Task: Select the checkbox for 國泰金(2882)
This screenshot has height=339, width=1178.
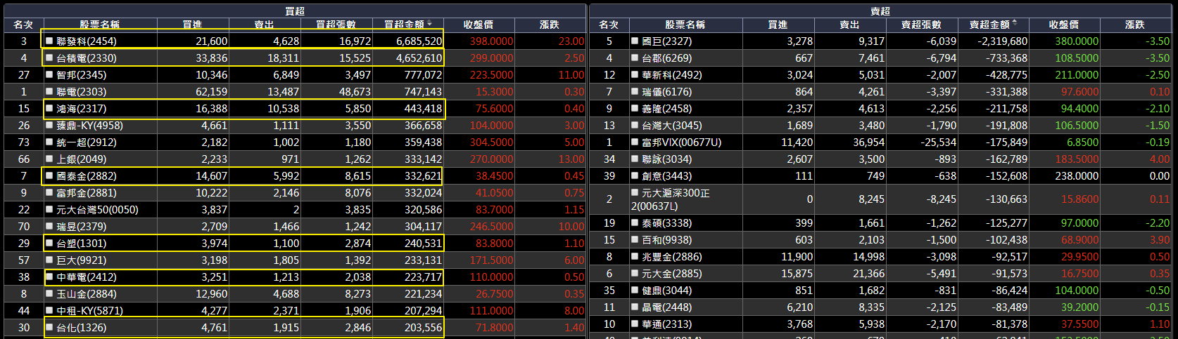Action: point(49,175)
